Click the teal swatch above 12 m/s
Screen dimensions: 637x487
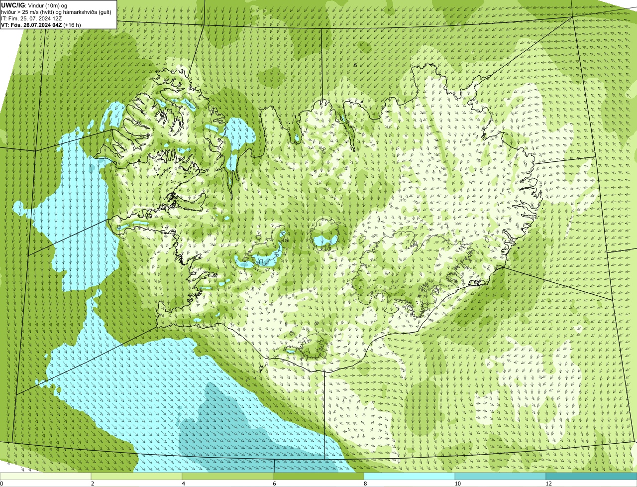point(591,476)
